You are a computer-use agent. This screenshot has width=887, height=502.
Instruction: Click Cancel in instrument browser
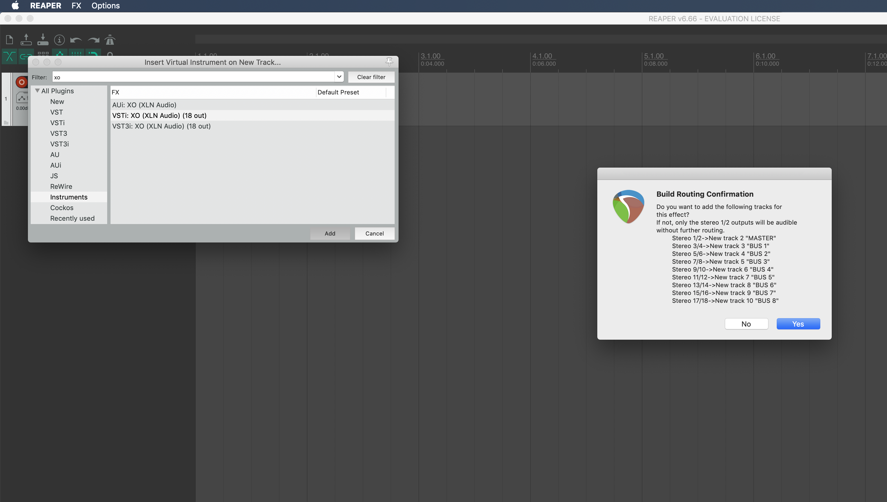coord(375,234)
